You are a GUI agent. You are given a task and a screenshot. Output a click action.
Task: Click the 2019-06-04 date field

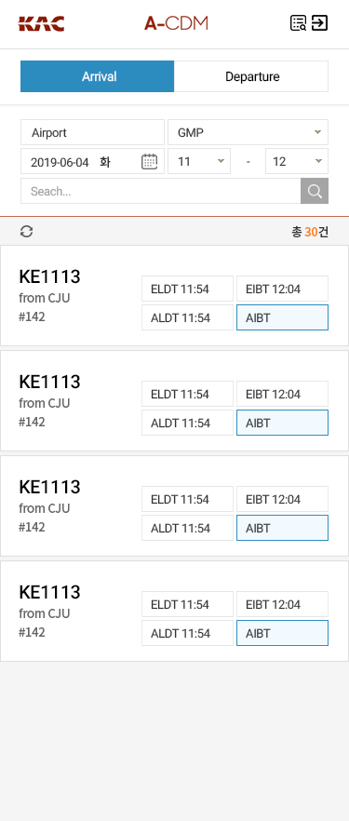click(93, 161)
